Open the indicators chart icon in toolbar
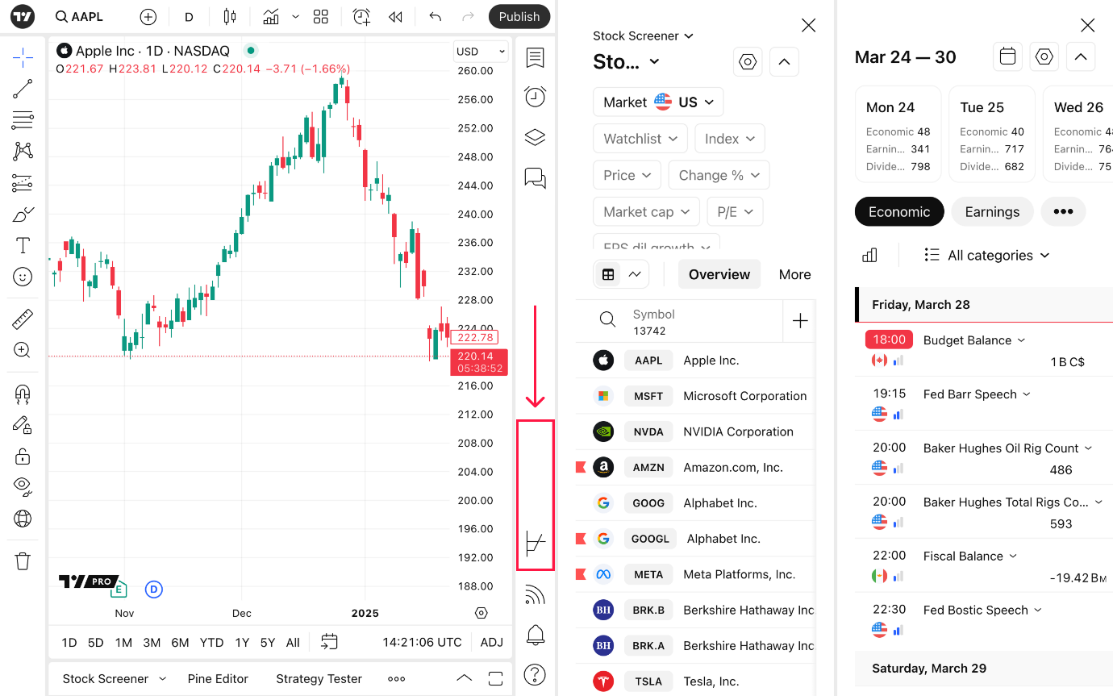The height and width of the screenshot is (696, 1113). click(x=271, y=16)
